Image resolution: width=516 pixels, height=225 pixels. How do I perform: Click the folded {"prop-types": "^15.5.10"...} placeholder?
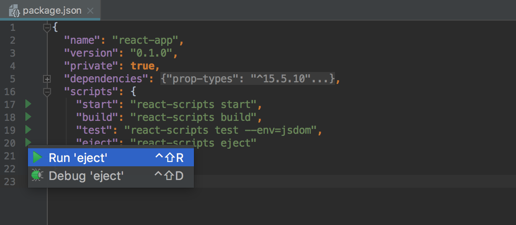click(248, 79)
